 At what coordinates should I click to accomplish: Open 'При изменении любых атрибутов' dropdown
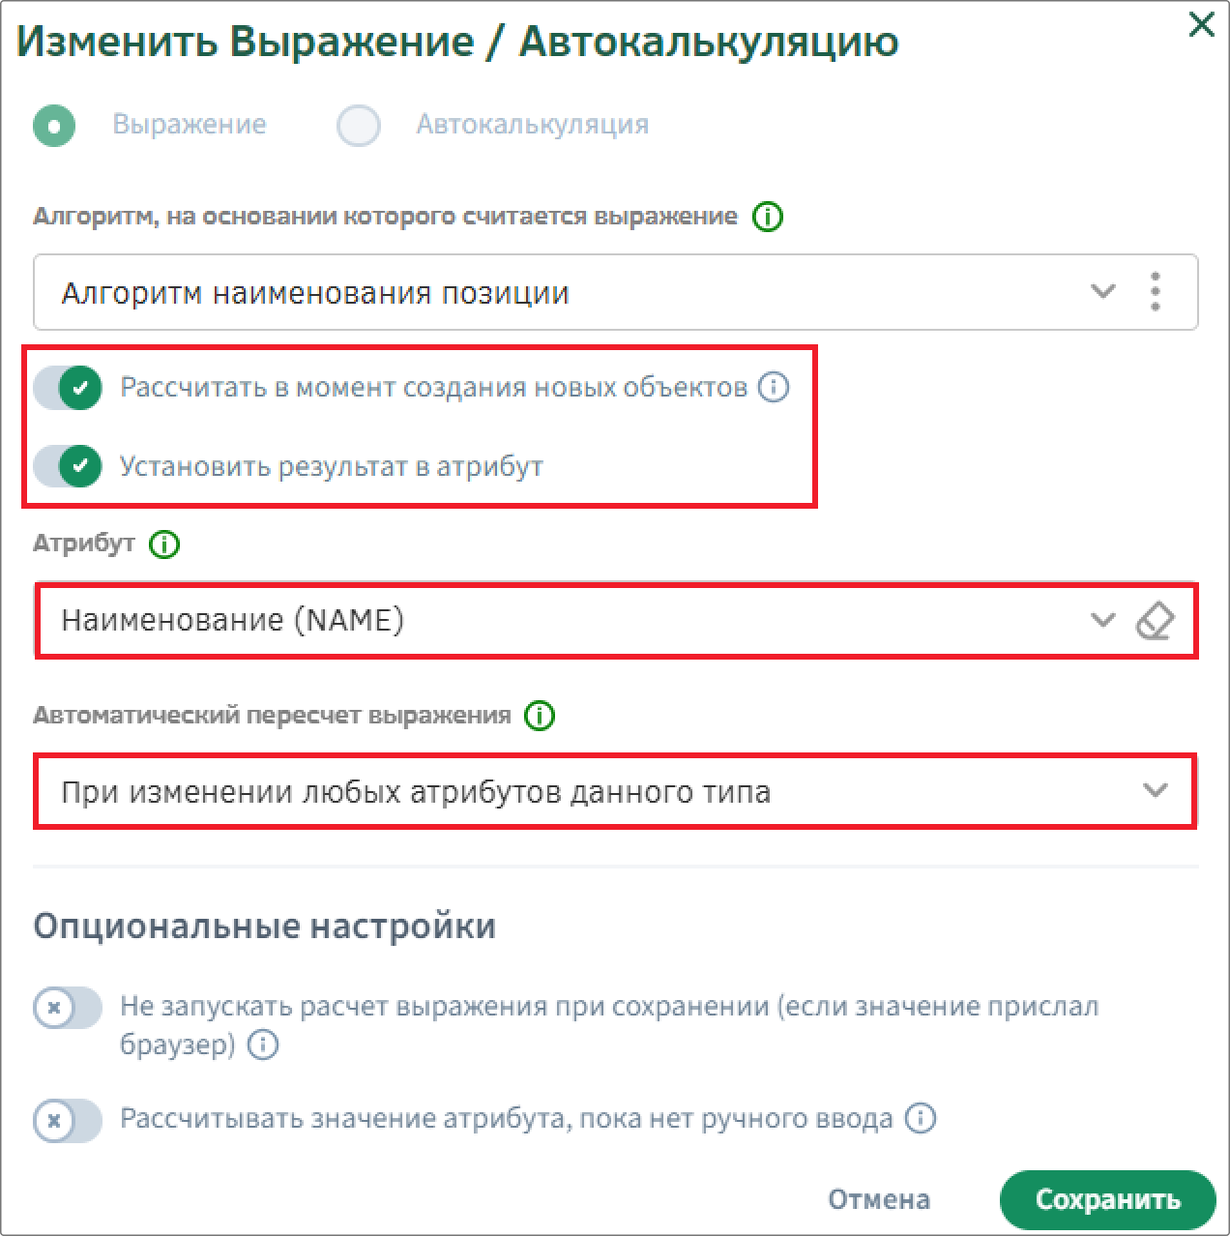(616, 791)
